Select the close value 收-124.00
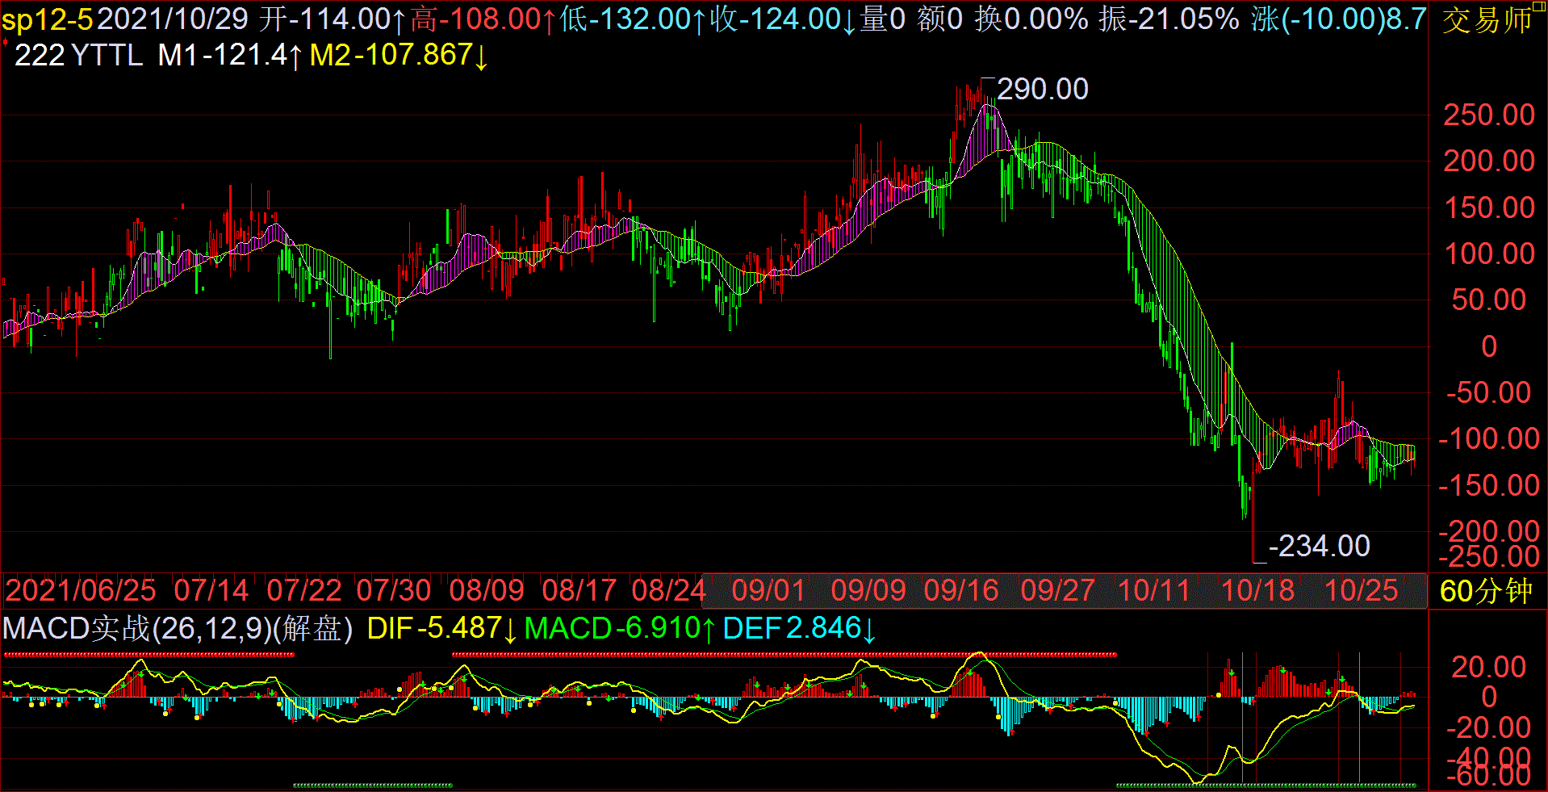The width and height of the screenshot is (1548, 792). click(x=782, y=19)
